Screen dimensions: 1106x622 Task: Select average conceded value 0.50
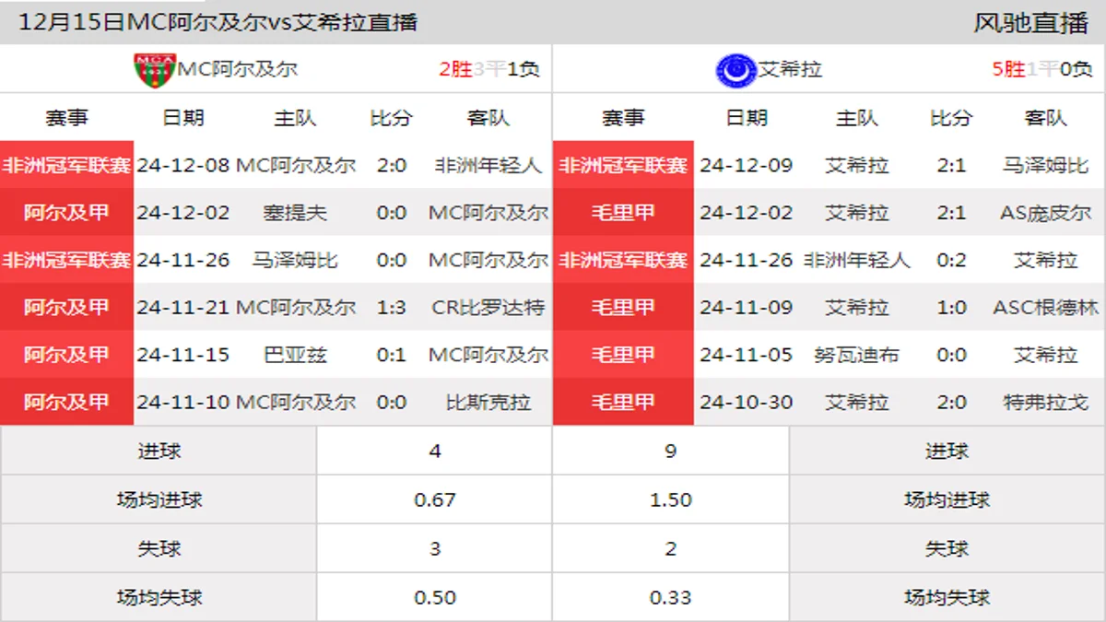click(435, 598)
